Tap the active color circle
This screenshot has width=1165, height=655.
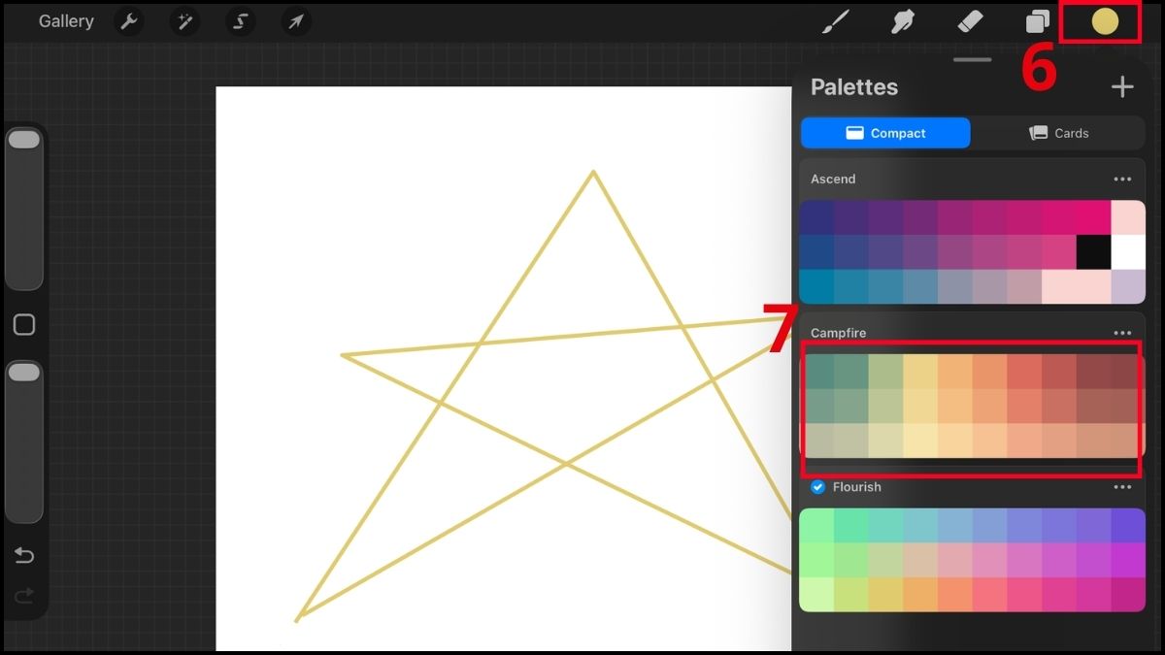[1105, 21]
